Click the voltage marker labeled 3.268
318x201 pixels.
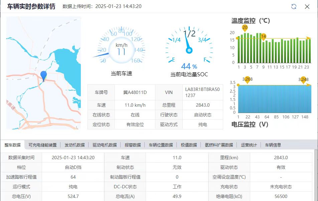pos(247,80)
